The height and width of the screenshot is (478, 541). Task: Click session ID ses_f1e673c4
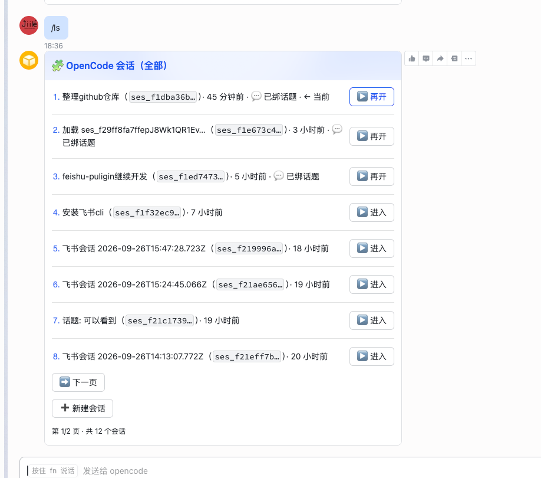point(249,130)
